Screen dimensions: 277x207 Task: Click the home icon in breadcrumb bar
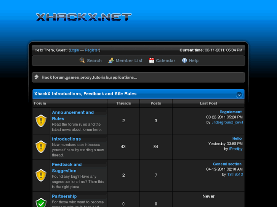(x=37, y=77)
